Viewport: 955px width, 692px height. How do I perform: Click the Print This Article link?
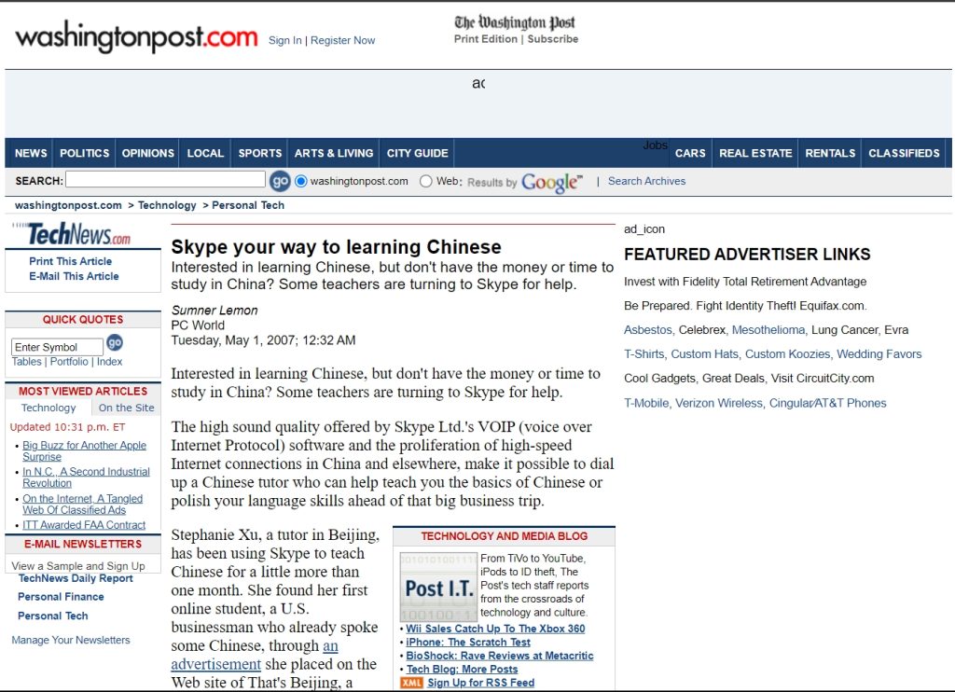point(70,261)
